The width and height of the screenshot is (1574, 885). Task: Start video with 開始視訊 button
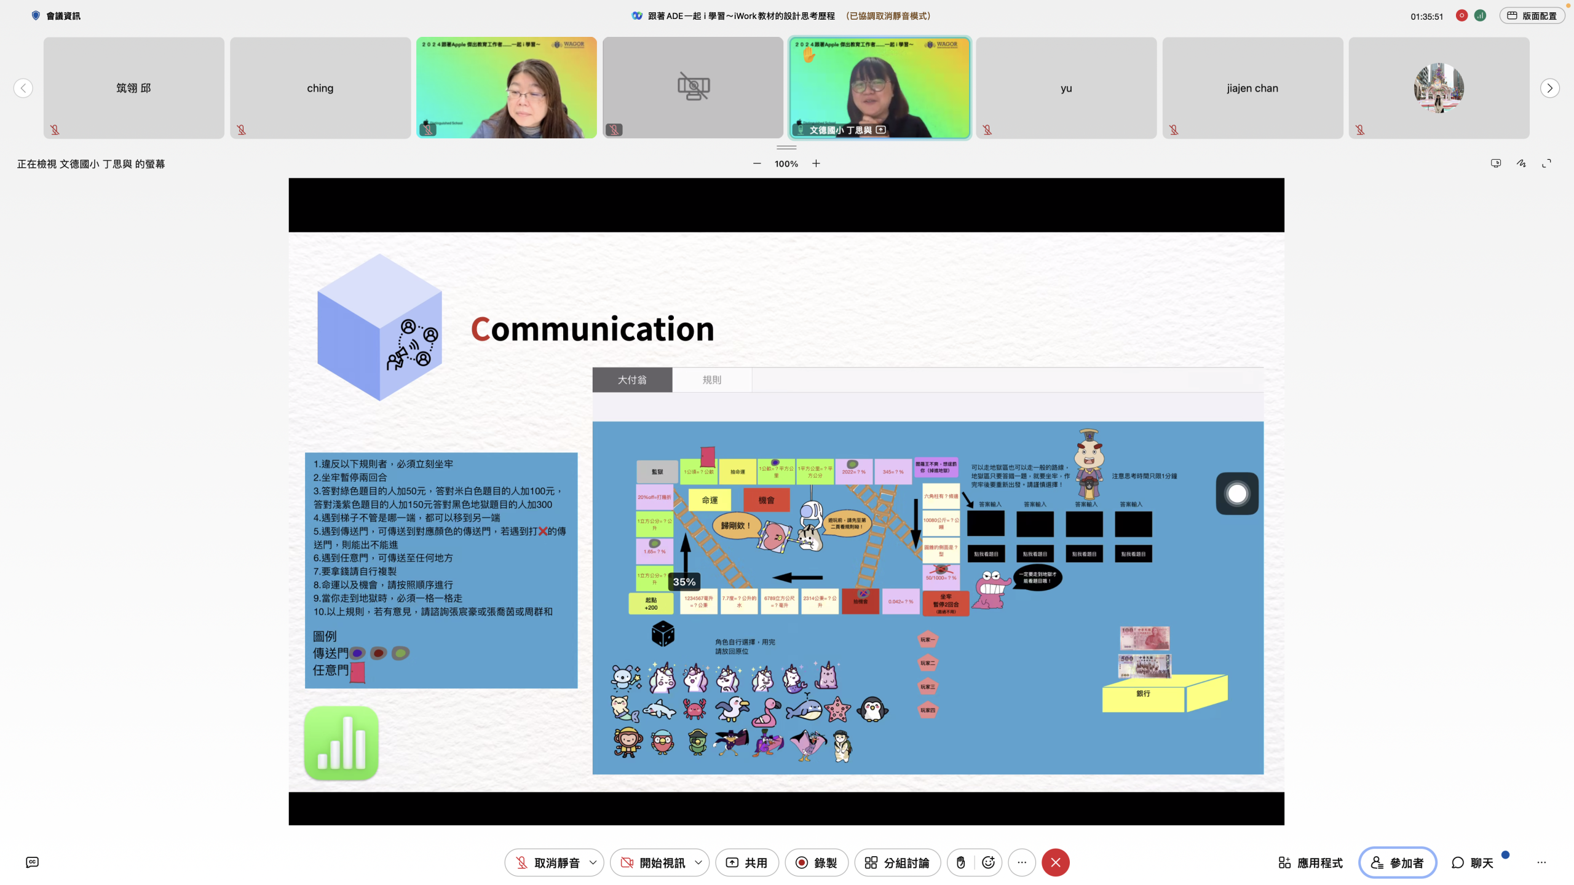click(x=653, y=862)
